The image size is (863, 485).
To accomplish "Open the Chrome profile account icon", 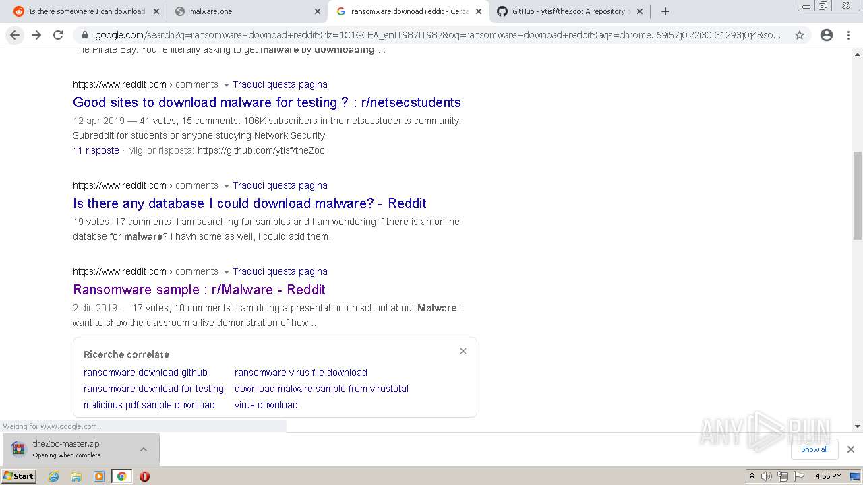I will point(827,35).
